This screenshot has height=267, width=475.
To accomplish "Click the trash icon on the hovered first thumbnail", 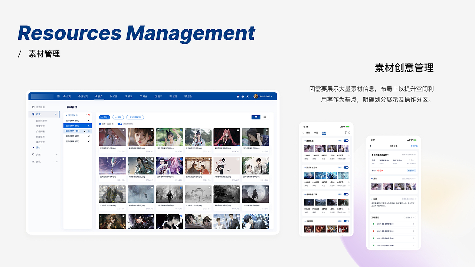I will click(116, 137).
